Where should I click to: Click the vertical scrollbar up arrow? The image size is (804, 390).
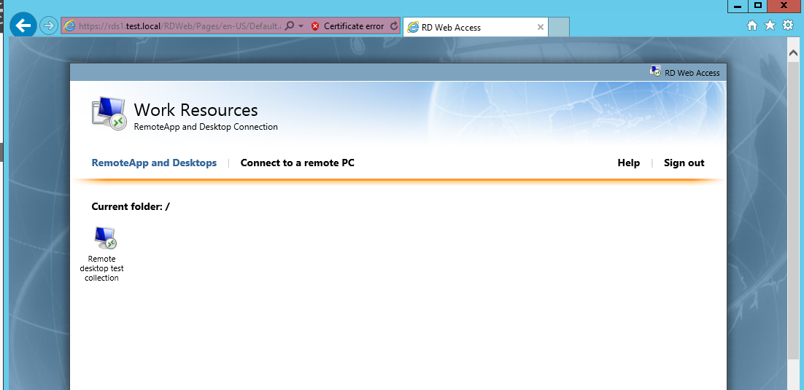coord(793,52)
